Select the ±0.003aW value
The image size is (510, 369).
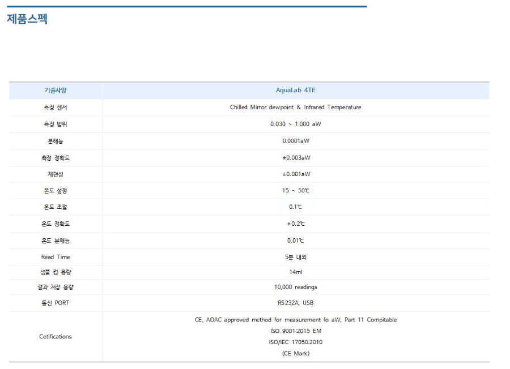pyautogui.click(x=296, y=157)
